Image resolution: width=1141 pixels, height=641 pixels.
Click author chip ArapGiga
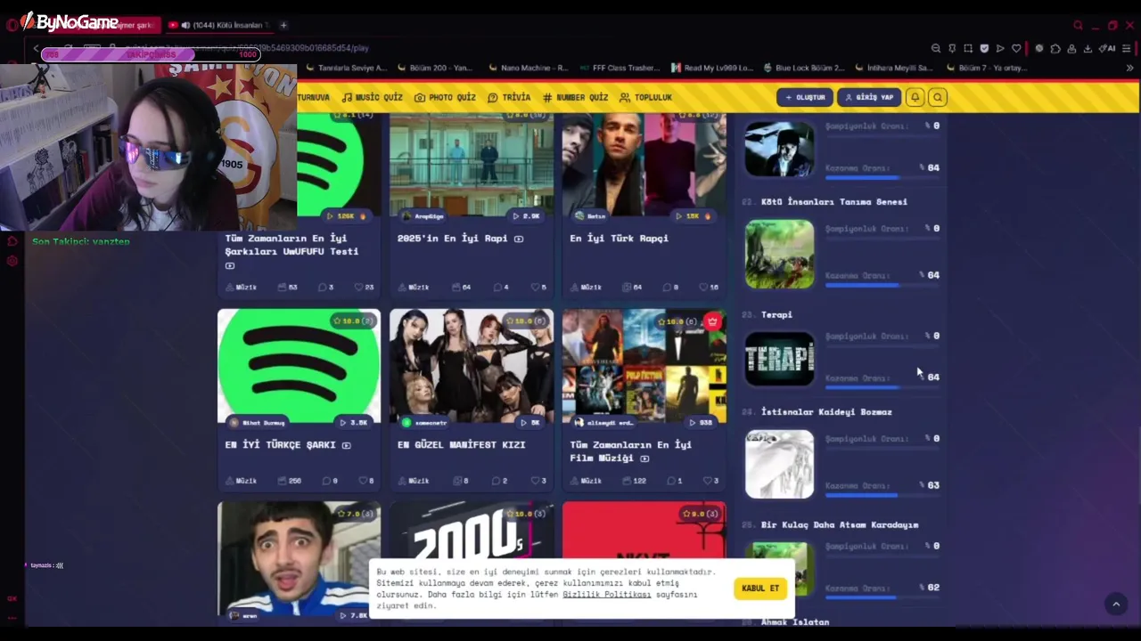pos(423,216)
